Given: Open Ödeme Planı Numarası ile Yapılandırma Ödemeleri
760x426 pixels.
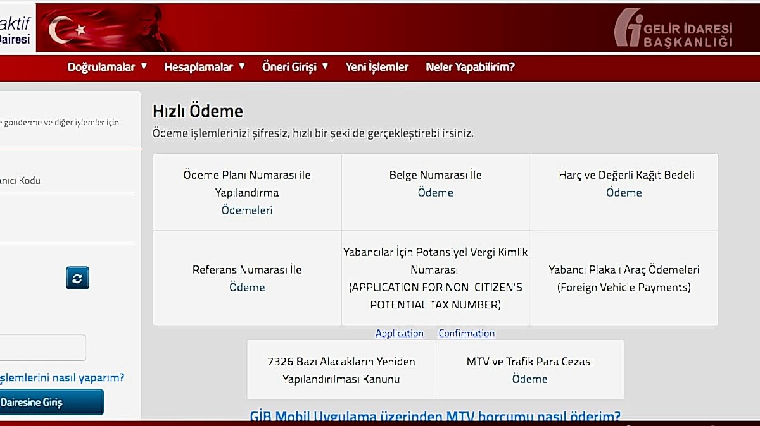Looking at the screenshot, I should 247,192.
